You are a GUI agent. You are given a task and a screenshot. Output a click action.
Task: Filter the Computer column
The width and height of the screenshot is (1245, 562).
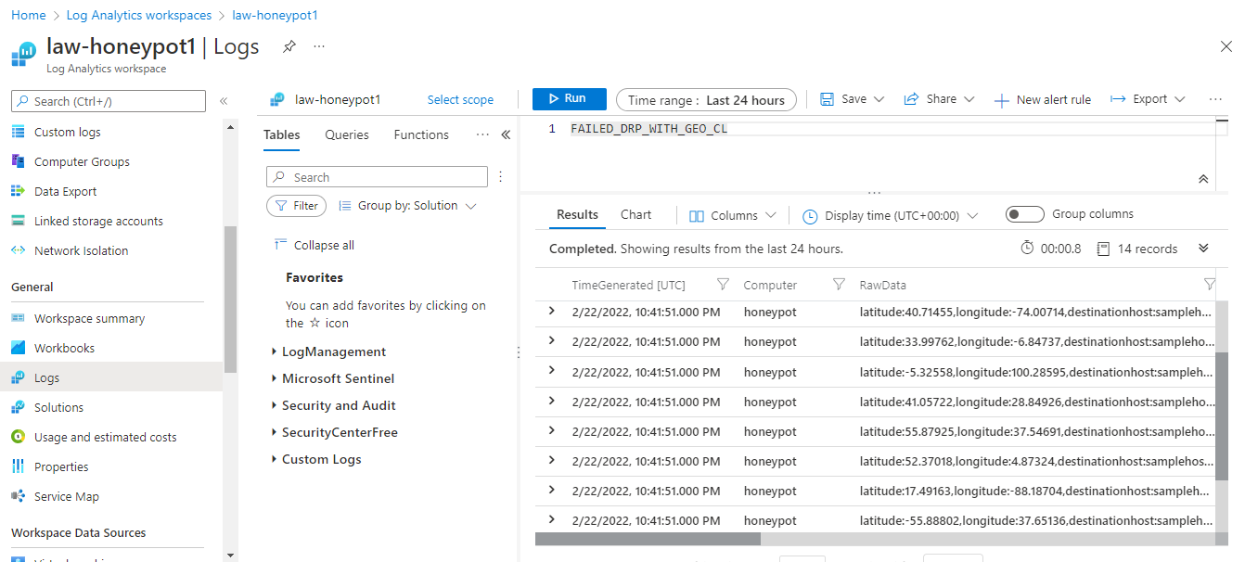tap(839, 285)
